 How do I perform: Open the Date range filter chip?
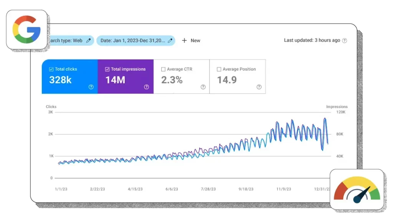(x=132, y=40)
